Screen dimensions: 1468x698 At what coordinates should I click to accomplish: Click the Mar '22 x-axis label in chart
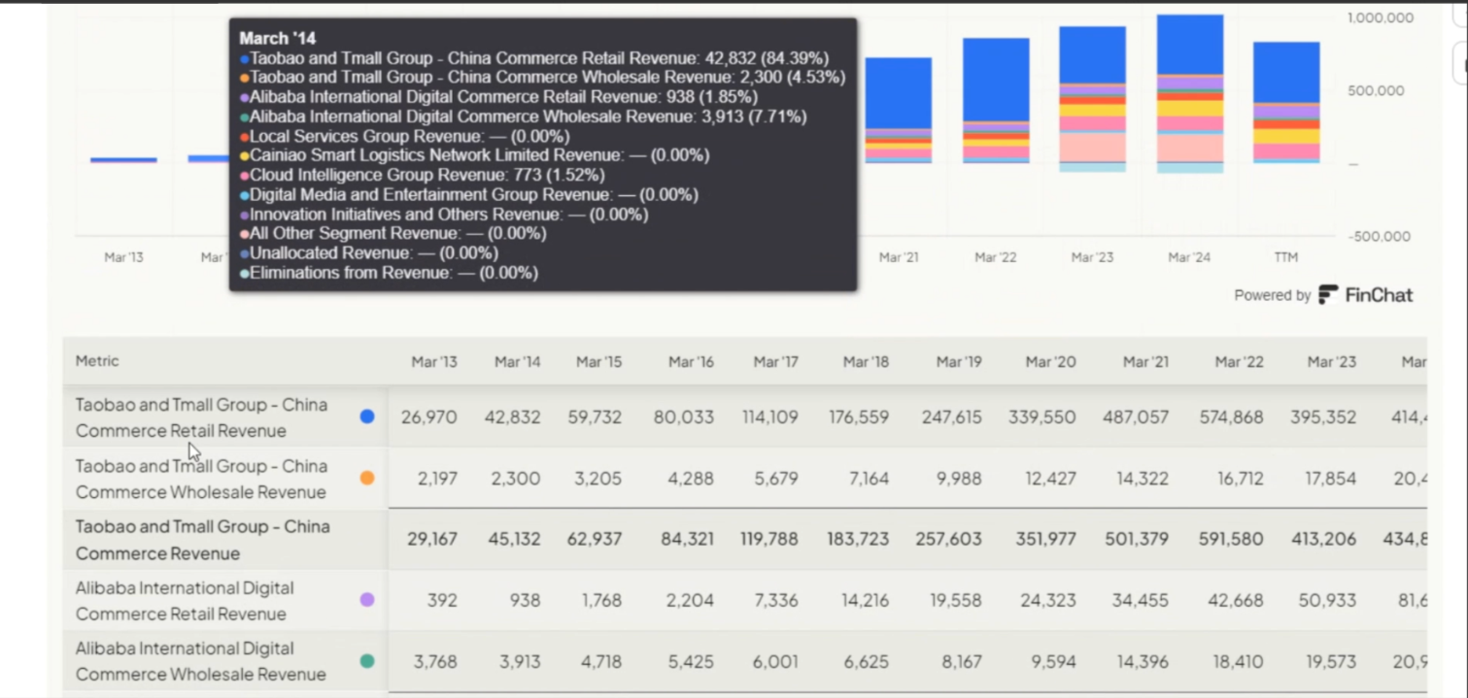point(996,257)
